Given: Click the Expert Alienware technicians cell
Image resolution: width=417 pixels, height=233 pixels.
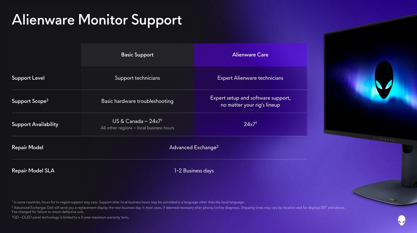Looking at the screenshot, I should [x=250, y=78].
